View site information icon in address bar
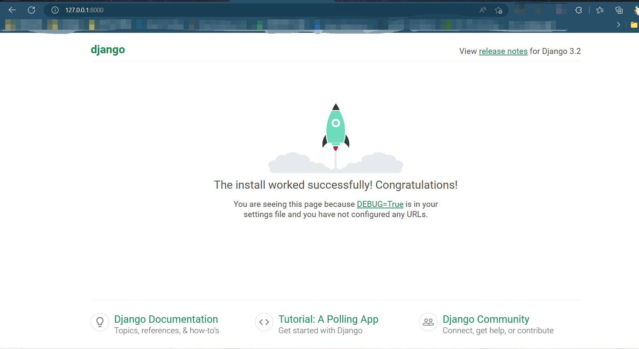 pos(55,10)
